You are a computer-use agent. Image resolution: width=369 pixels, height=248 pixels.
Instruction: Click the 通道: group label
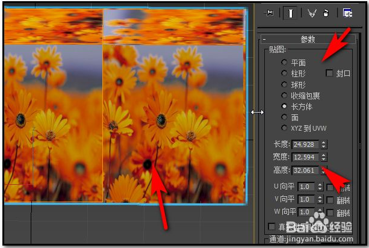pyautogui.click(x=278, y=240)
